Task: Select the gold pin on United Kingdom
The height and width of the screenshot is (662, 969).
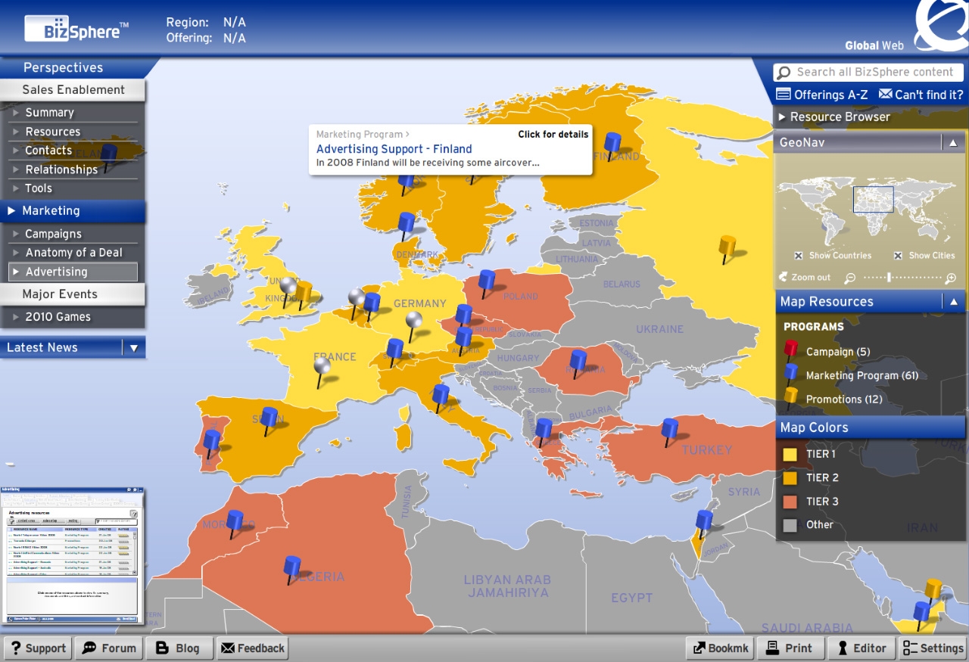Action: pyautogui.click(x=304, y=292)
